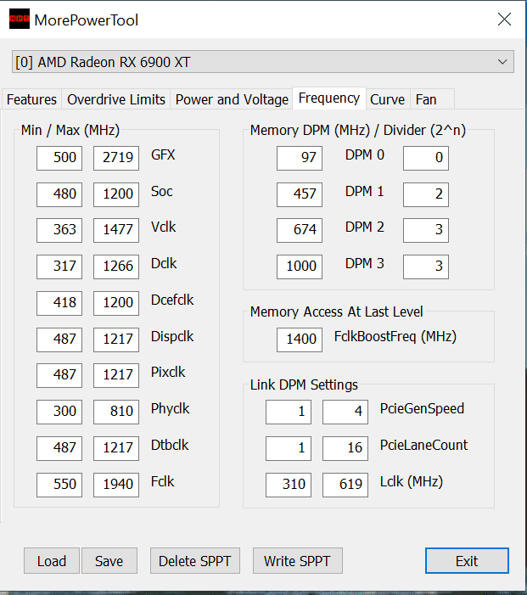
Task: Focus the Dcefclk minimum field 418
Action: pos(59,303)
